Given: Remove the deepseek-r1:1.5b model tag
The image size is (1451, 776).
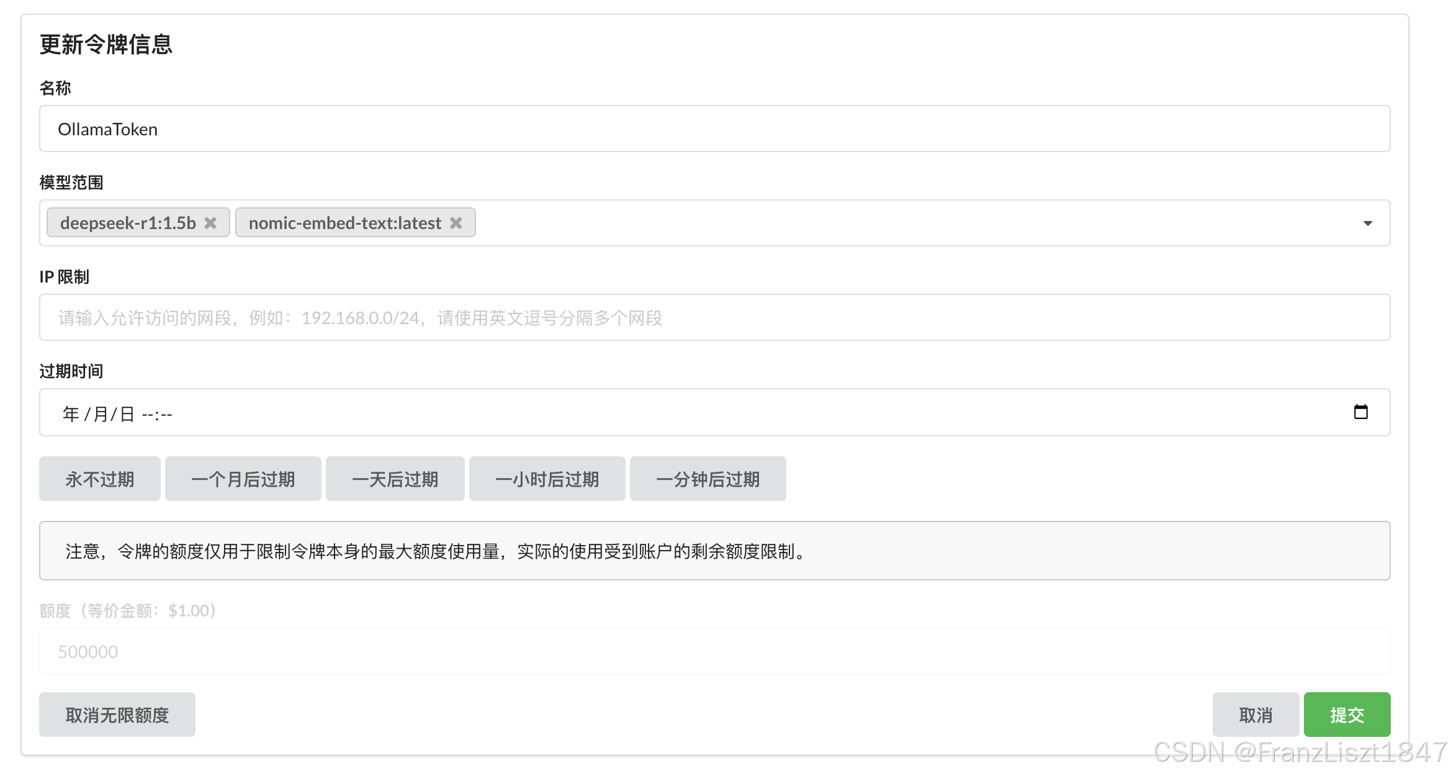Looking at the screenshot, I should click(x=210, y=223).
